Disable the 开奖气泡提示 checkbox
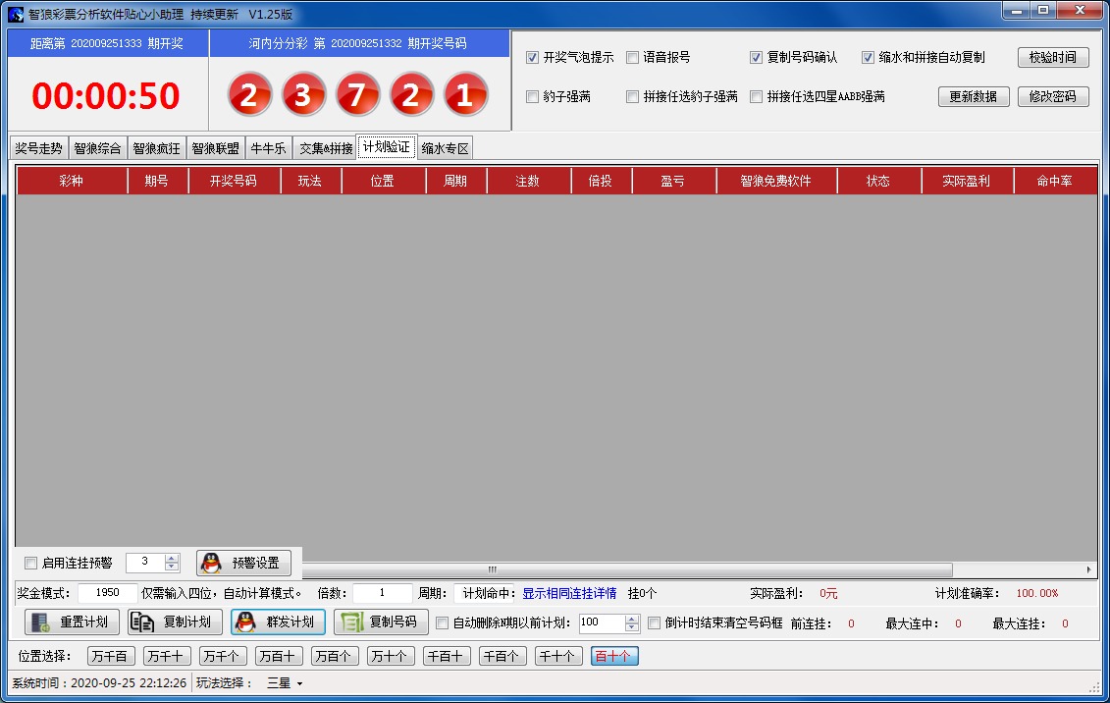The width and height of the screenshot is (1110, 703). (533, 58)
